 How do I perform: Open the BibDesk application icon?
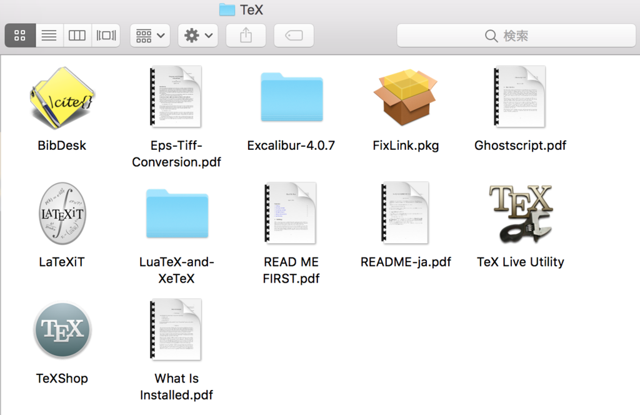click(x=62, y=98)
